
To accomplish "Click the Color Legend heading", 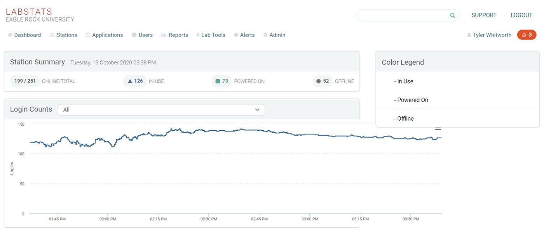I will (403, 62).
